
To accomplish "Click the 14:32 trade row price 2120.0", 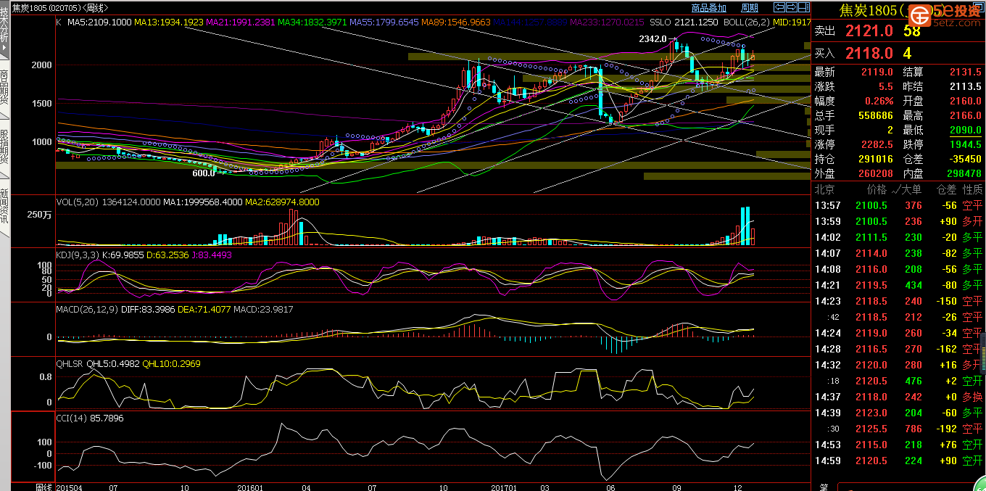I will [x=871, y=365].
